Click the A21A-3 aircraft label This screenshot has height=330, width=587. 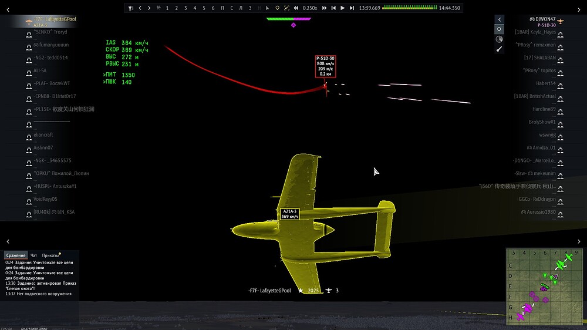pyautogui.click(x=290, y=214)
